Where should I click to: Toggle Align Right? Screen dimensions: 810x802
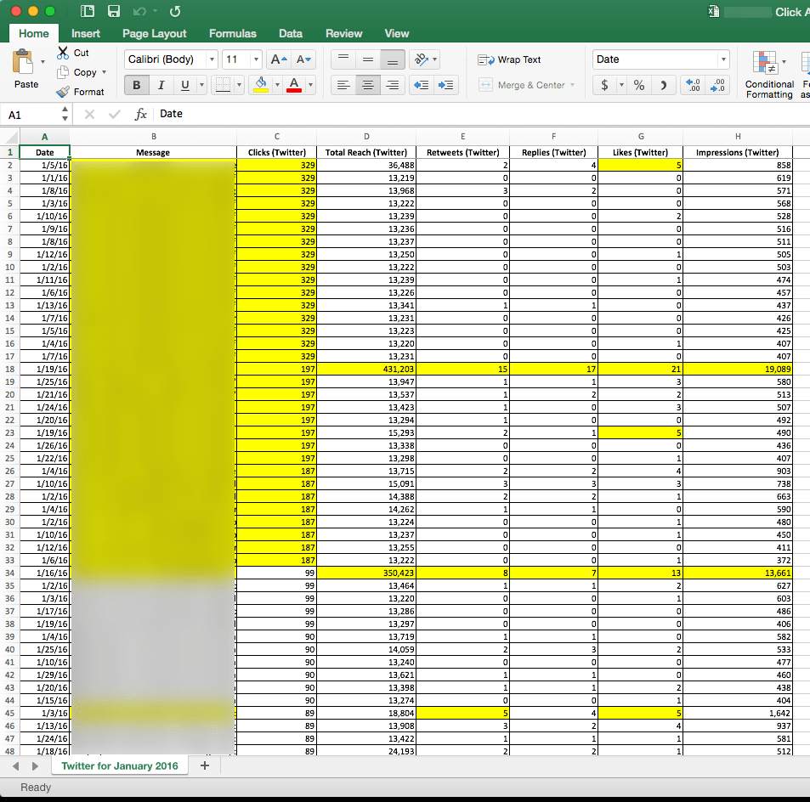coord(393,85)
